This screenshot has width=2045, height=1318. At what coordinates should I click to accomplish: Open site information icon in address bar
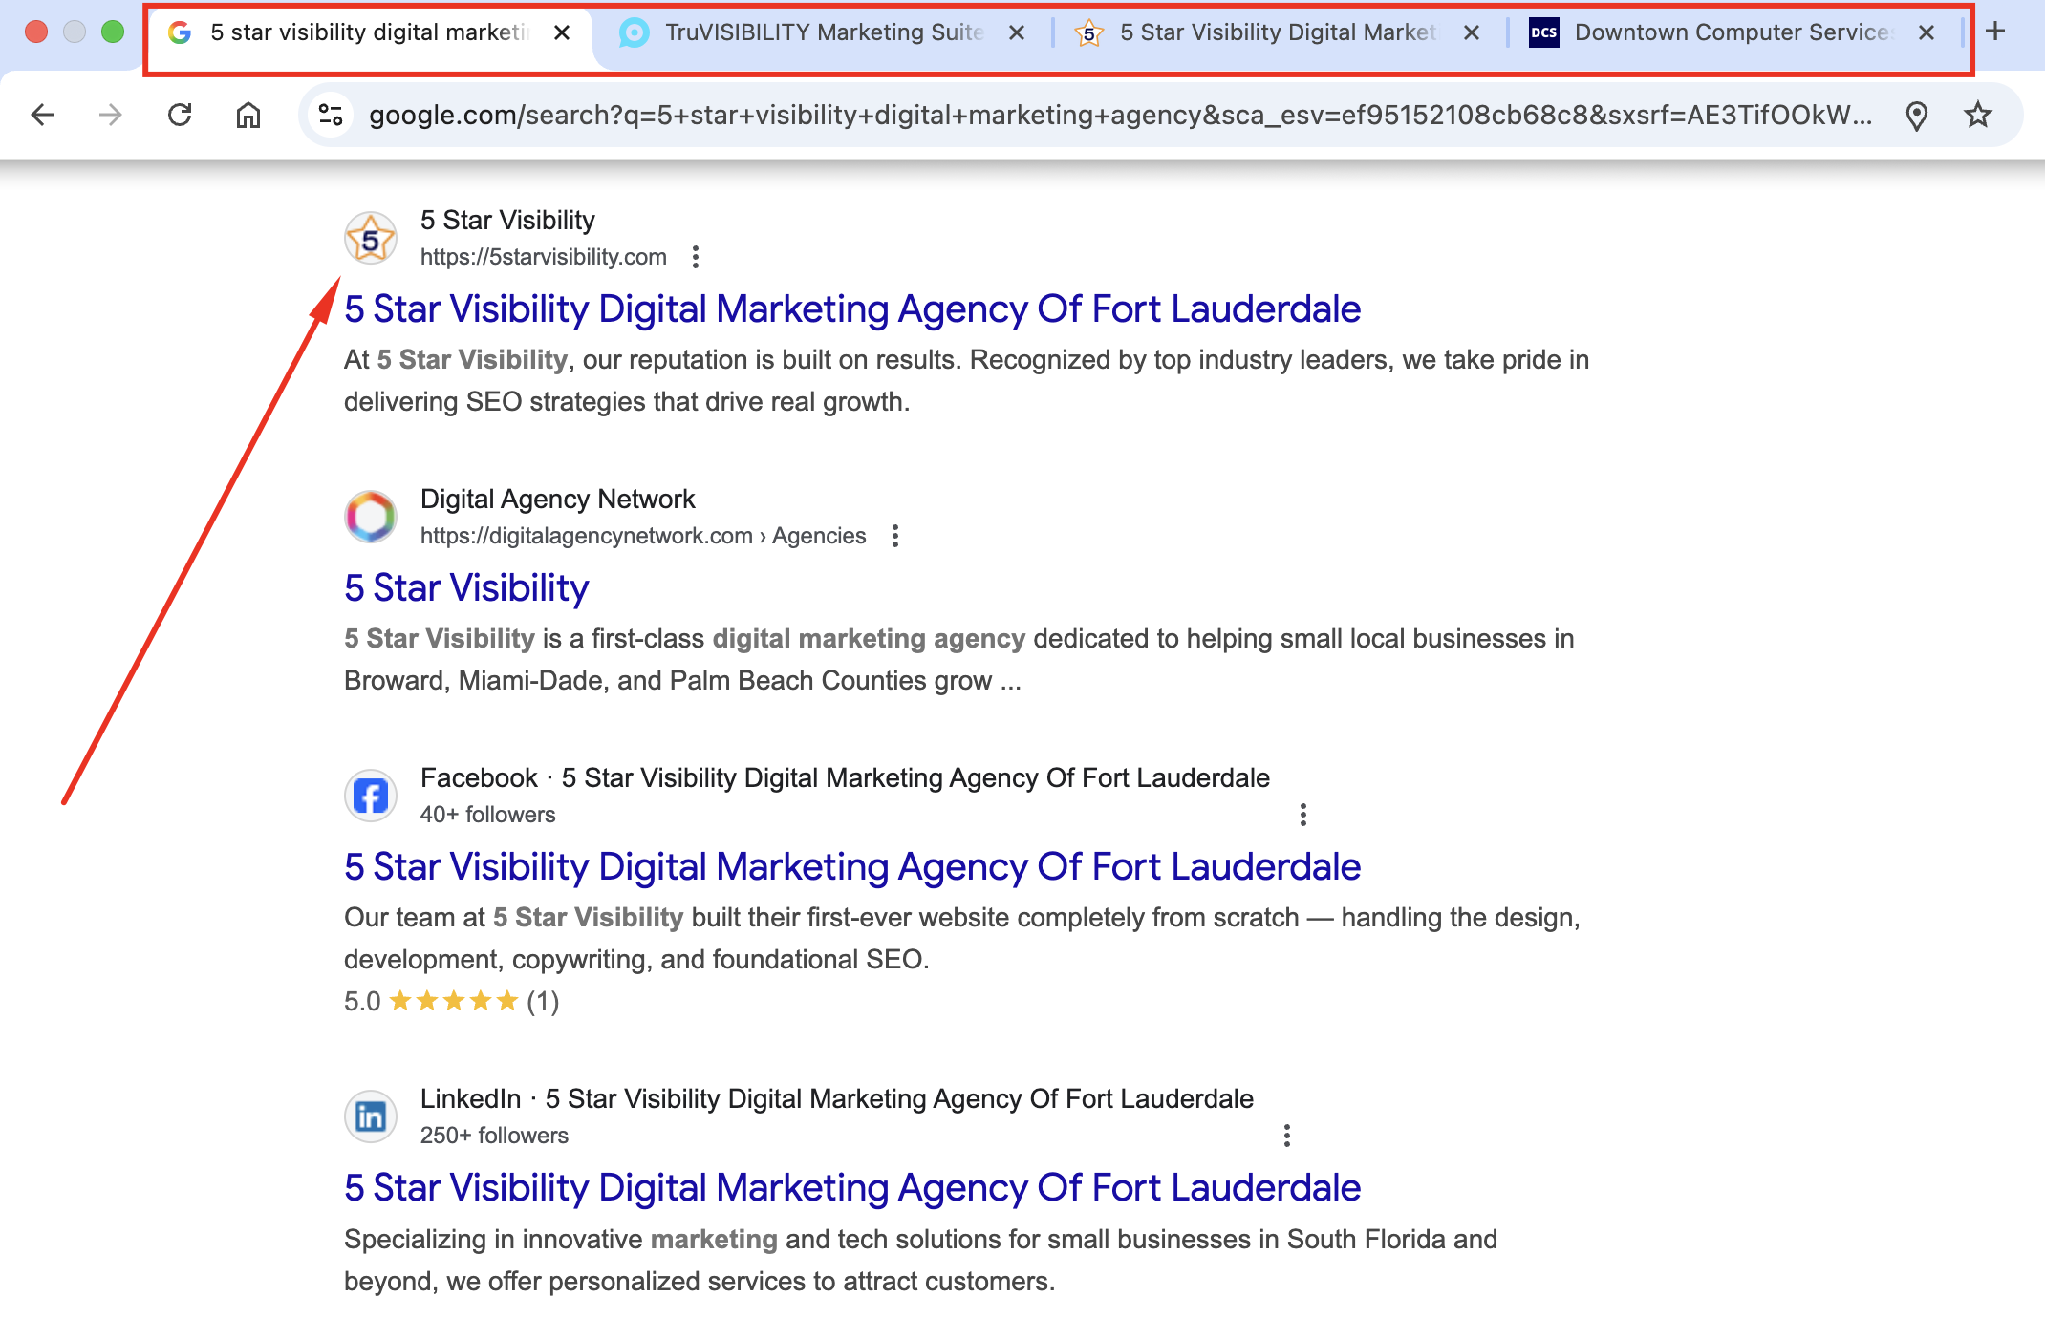pyautogui.click(x=331, y=116)
